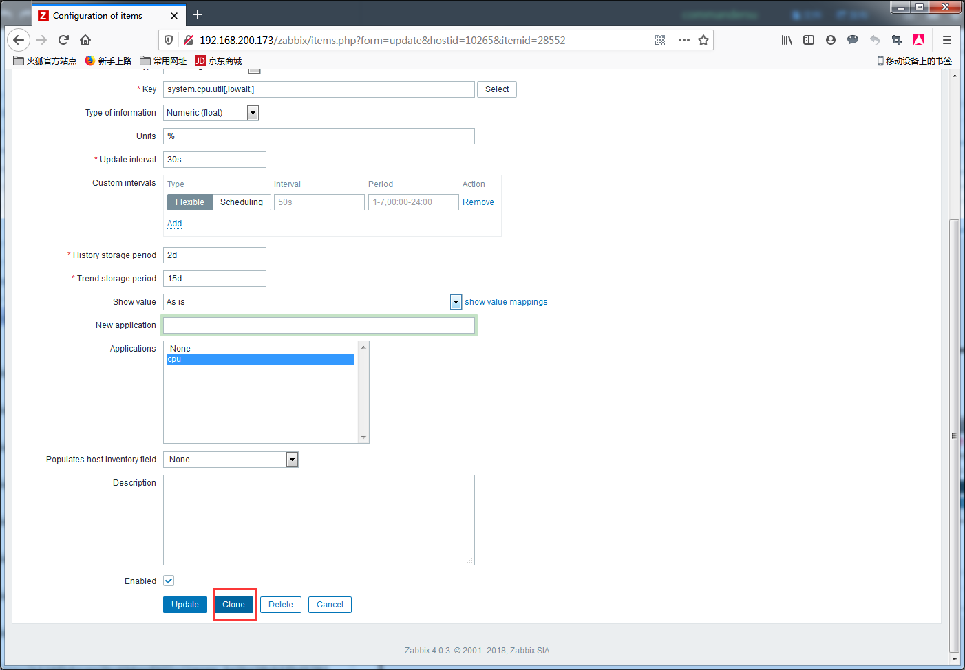965x670 pixels.
Task: Open the Firefox hamburger menu
Action: [x=947, y=40]
